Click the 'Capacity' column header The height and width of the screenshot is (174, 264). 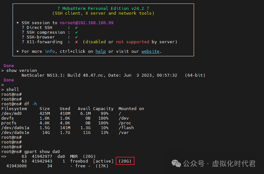[x=103, y=109]
